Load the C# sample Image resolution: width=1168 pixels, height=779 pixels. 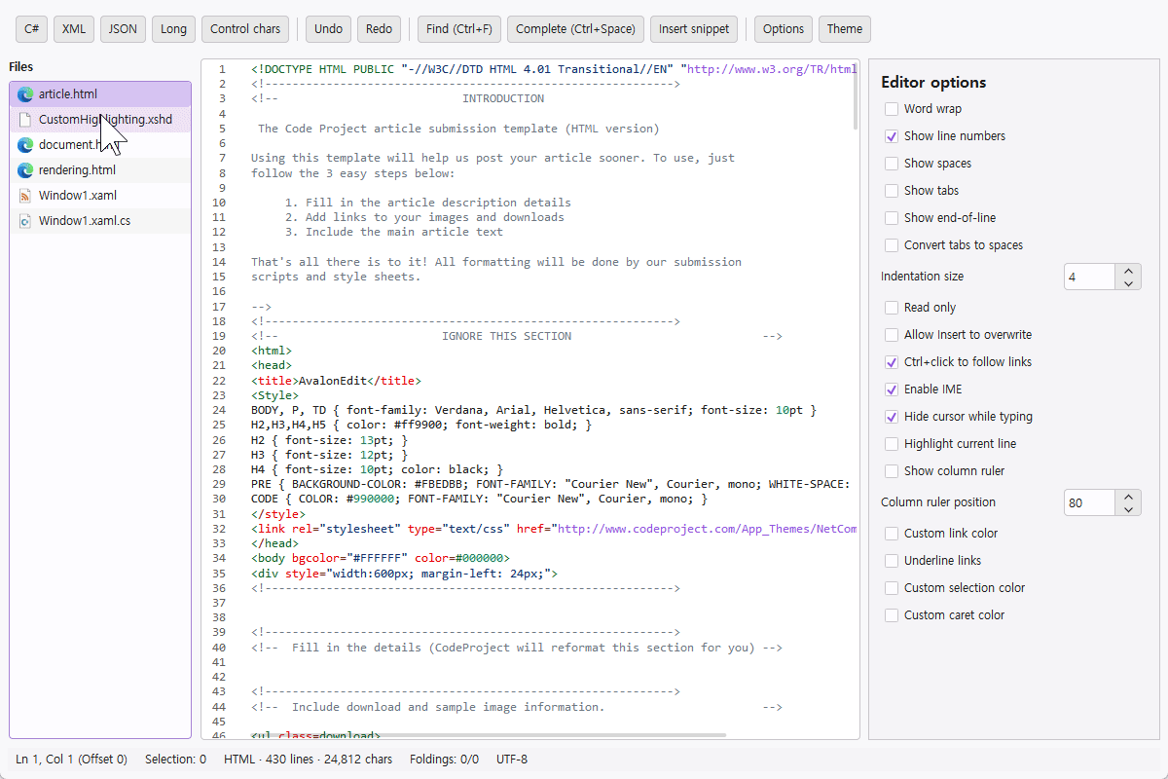click(x=31, y=29)
